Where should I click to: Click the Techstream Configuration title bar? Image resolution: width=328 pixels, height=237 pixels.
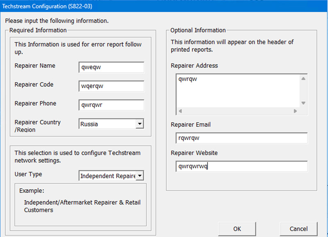164,6
